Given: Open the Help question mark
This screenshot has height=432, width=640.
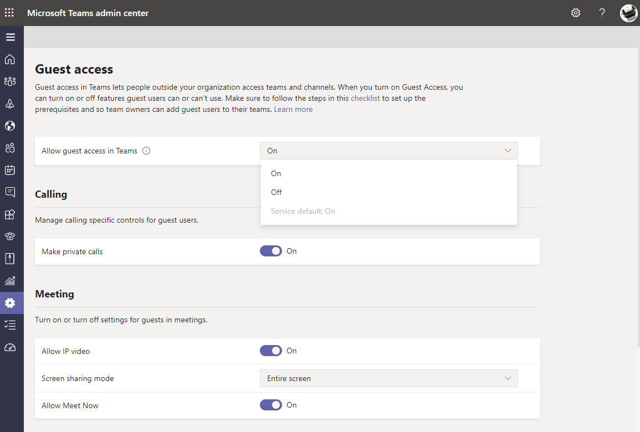Looking at the screenshot, I should [602, 13].
